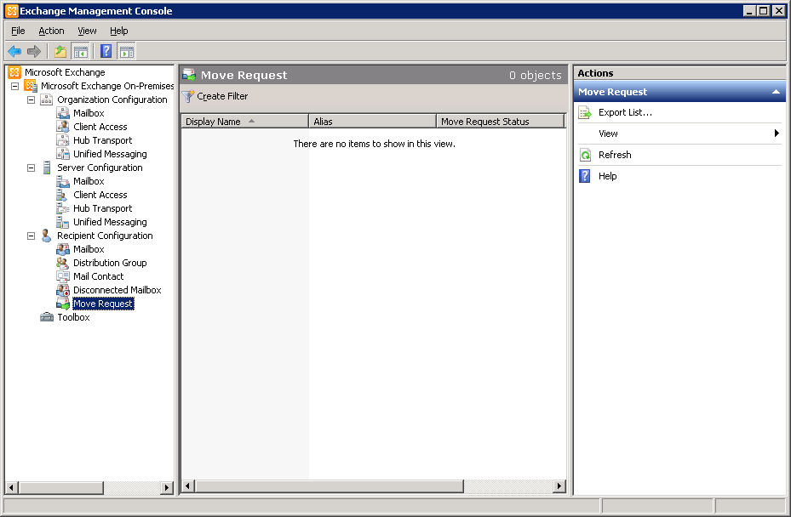Click the Up one level folder icon
This screenshot has height=517, width=791.
[60, 51]
